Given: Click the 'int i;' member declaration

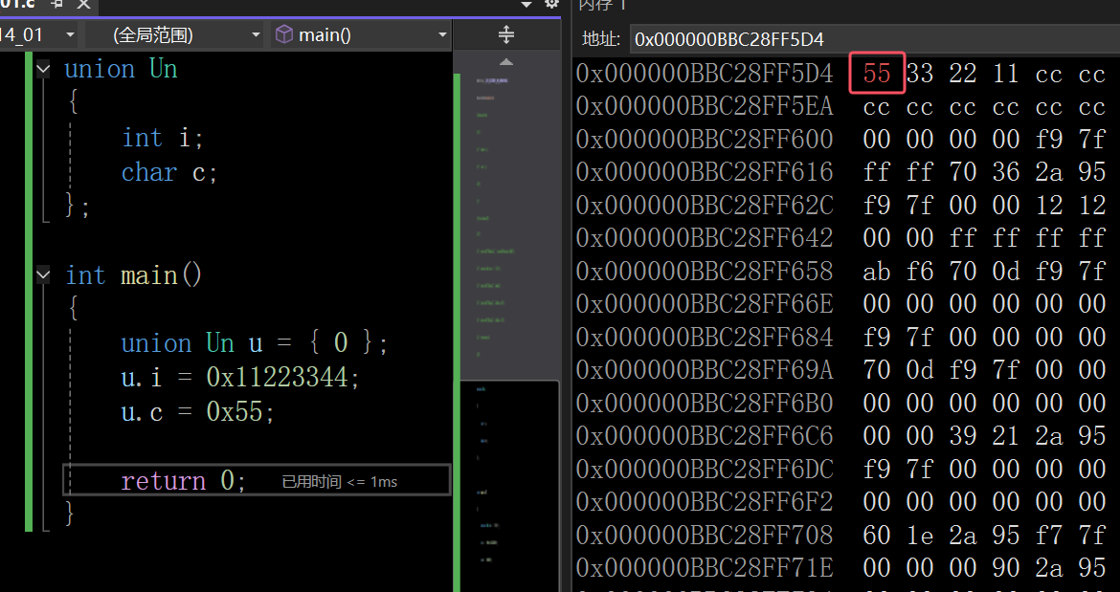Looking at the screenshot, I should pyautogui.click(x=163, y=137).
